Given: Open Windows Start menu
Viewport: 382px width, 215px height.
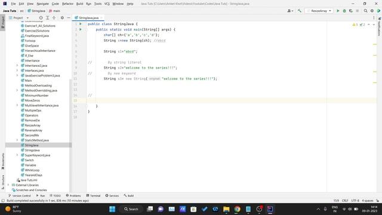Looking at the screenshot, I should point(112,209).
